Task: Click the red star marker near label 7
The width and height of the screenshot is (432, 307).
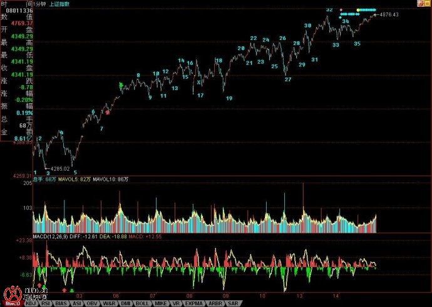Action: (x=108, y=113)
